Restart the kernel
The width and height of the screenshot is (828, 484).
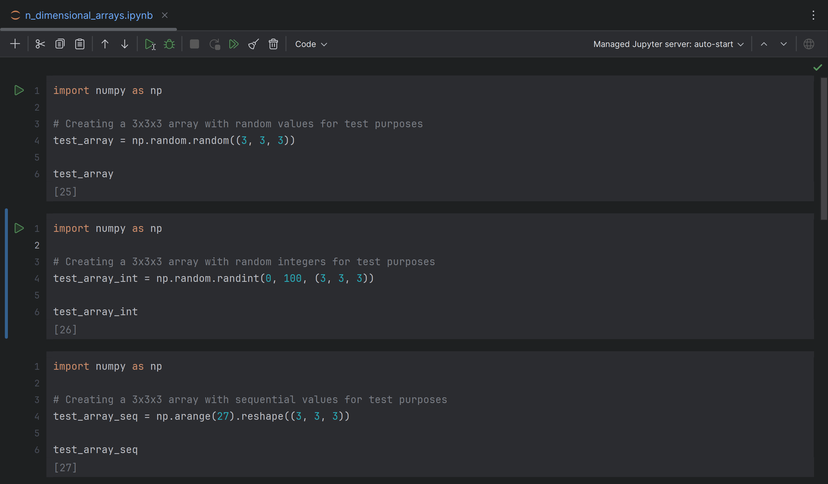[x=215, y=44]
